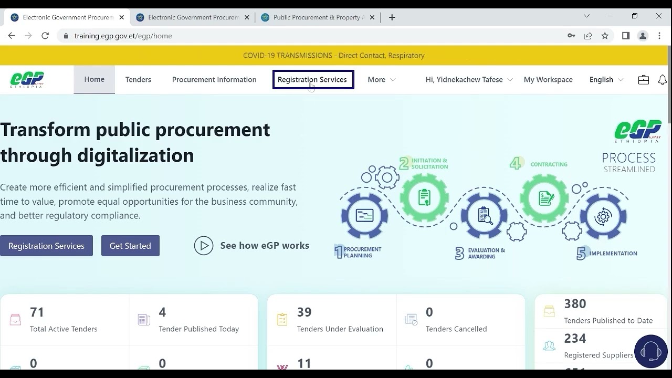Click the tab search chevron in the title bar
Screen dimensions: 672x378
coord(586,16)
